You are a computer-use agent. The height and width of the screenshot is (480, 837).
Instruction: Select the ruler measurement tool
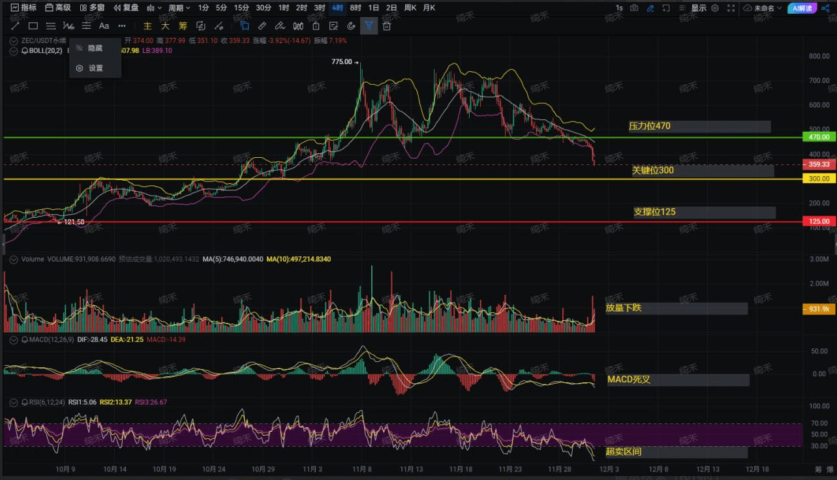pos(262,26)
